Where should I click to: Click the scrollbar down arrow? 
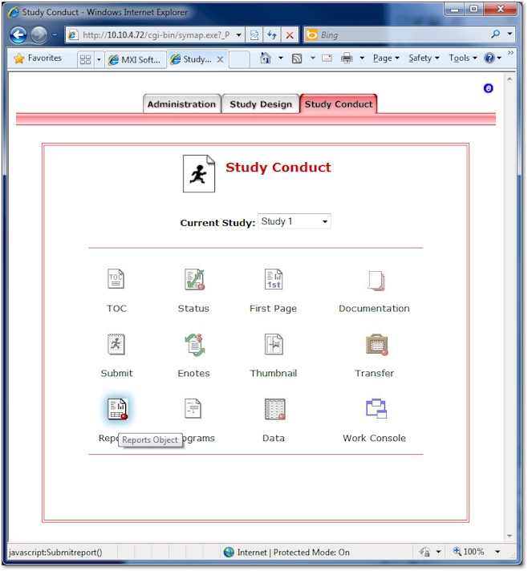[510, 536]
